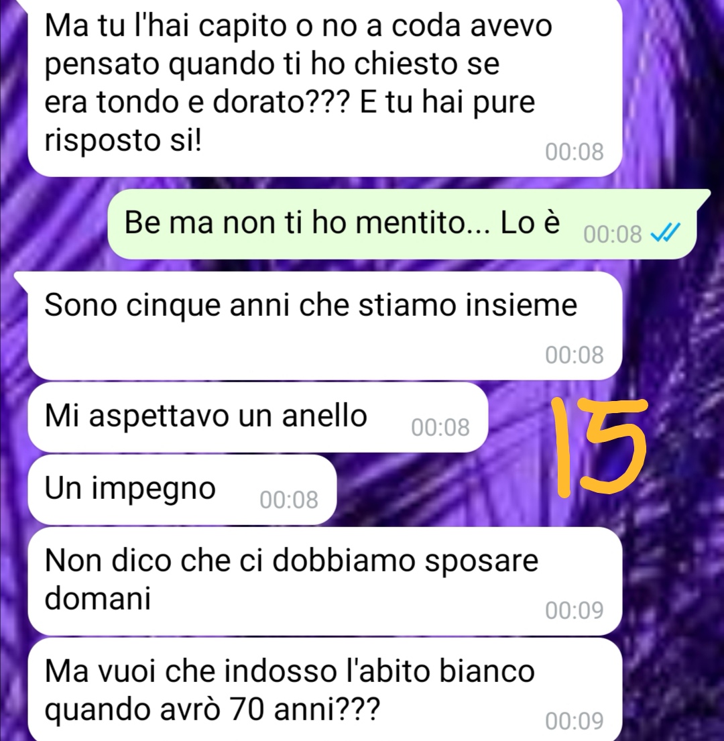
Task: Click the text 'risposto si!' in first bubble
Action: coord(123,140)
